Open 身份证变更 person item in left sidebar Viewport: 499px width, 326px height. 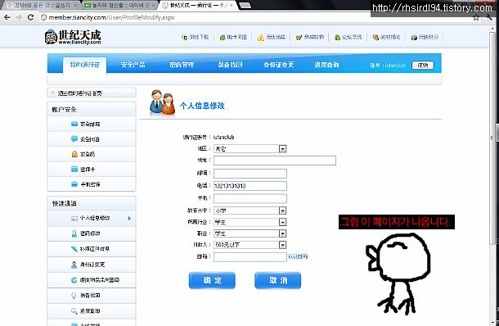(x=92, y=265)
